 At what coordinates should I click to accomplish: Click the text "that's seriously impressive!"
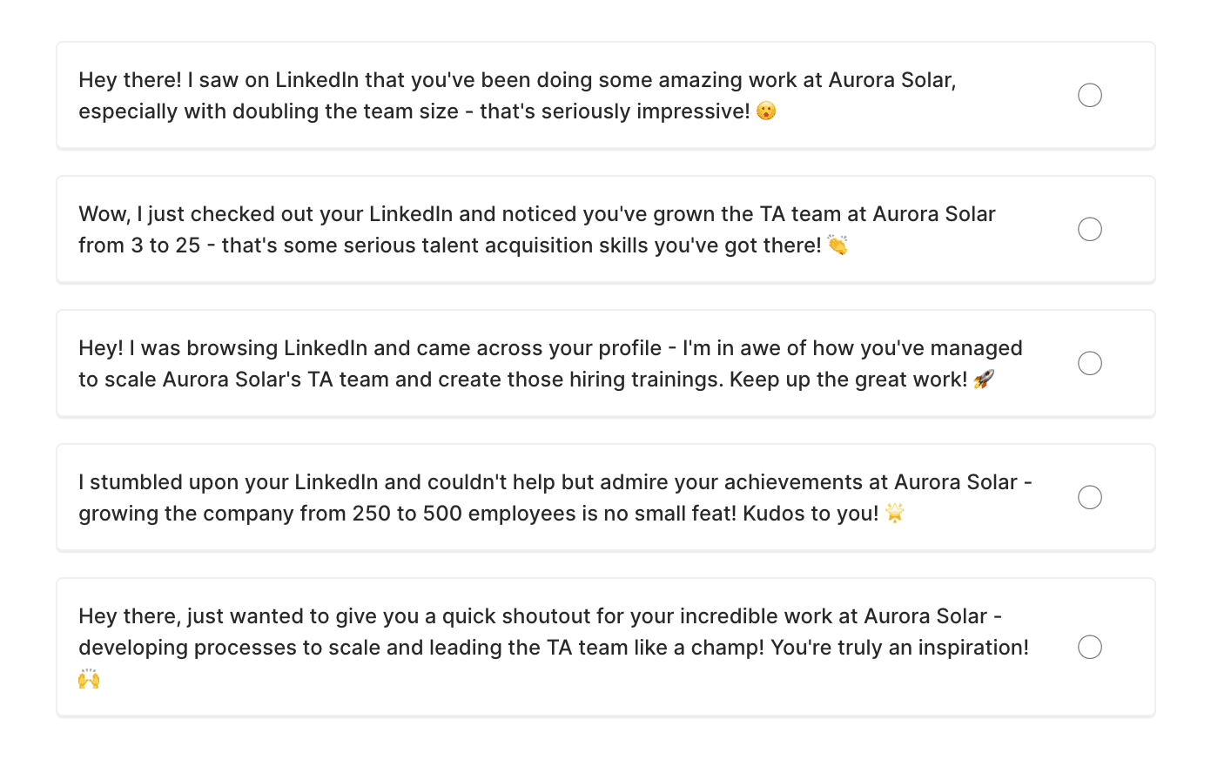pyautogui.click(x=615, y=111)
